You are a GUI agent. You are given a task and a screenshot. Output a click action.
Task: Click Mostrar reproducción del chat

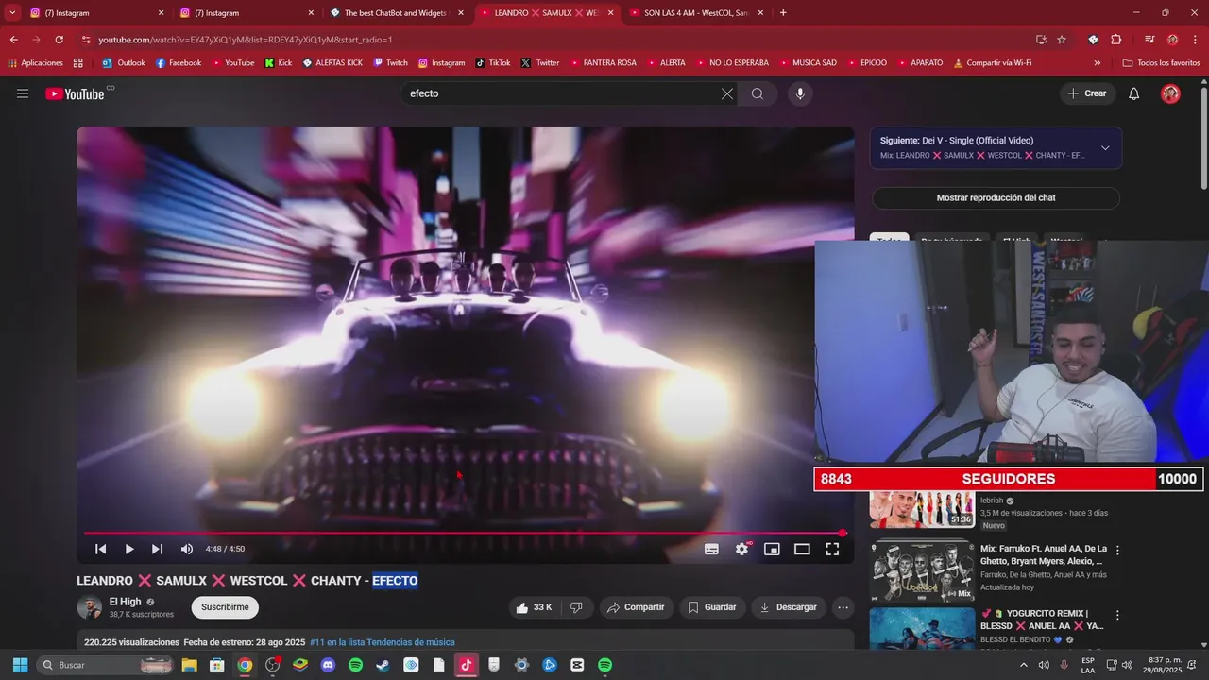pyautogui.click(x=996, y=198)
